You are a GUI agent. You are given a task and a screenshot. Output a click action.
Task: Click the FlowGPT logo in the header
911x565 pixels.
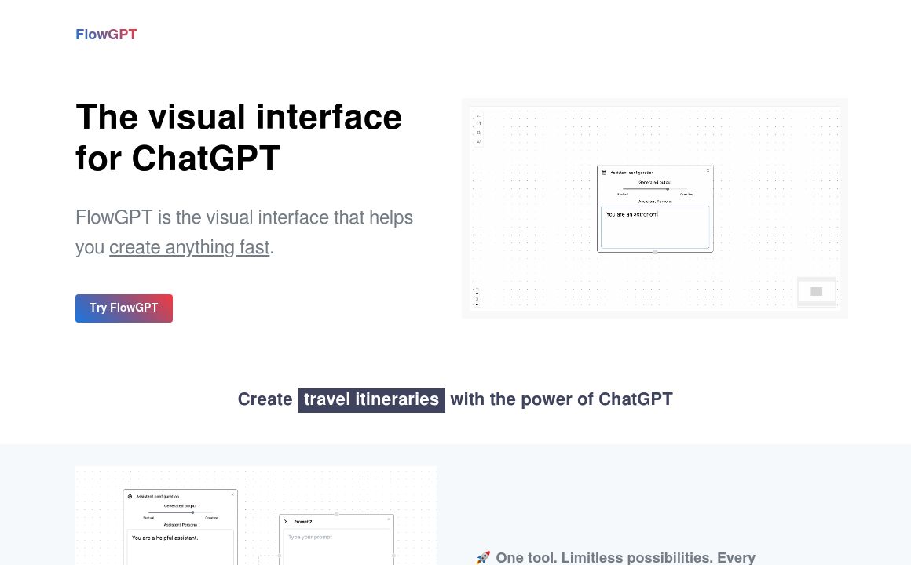[x=106, y=35]
